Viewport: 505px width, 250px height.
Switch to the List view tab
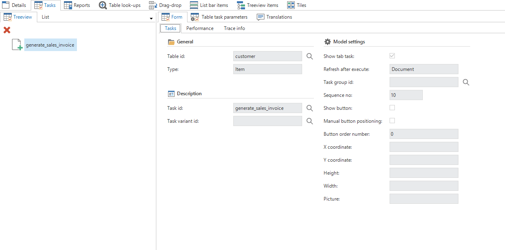pyautogui.click(x=45, y=17)
